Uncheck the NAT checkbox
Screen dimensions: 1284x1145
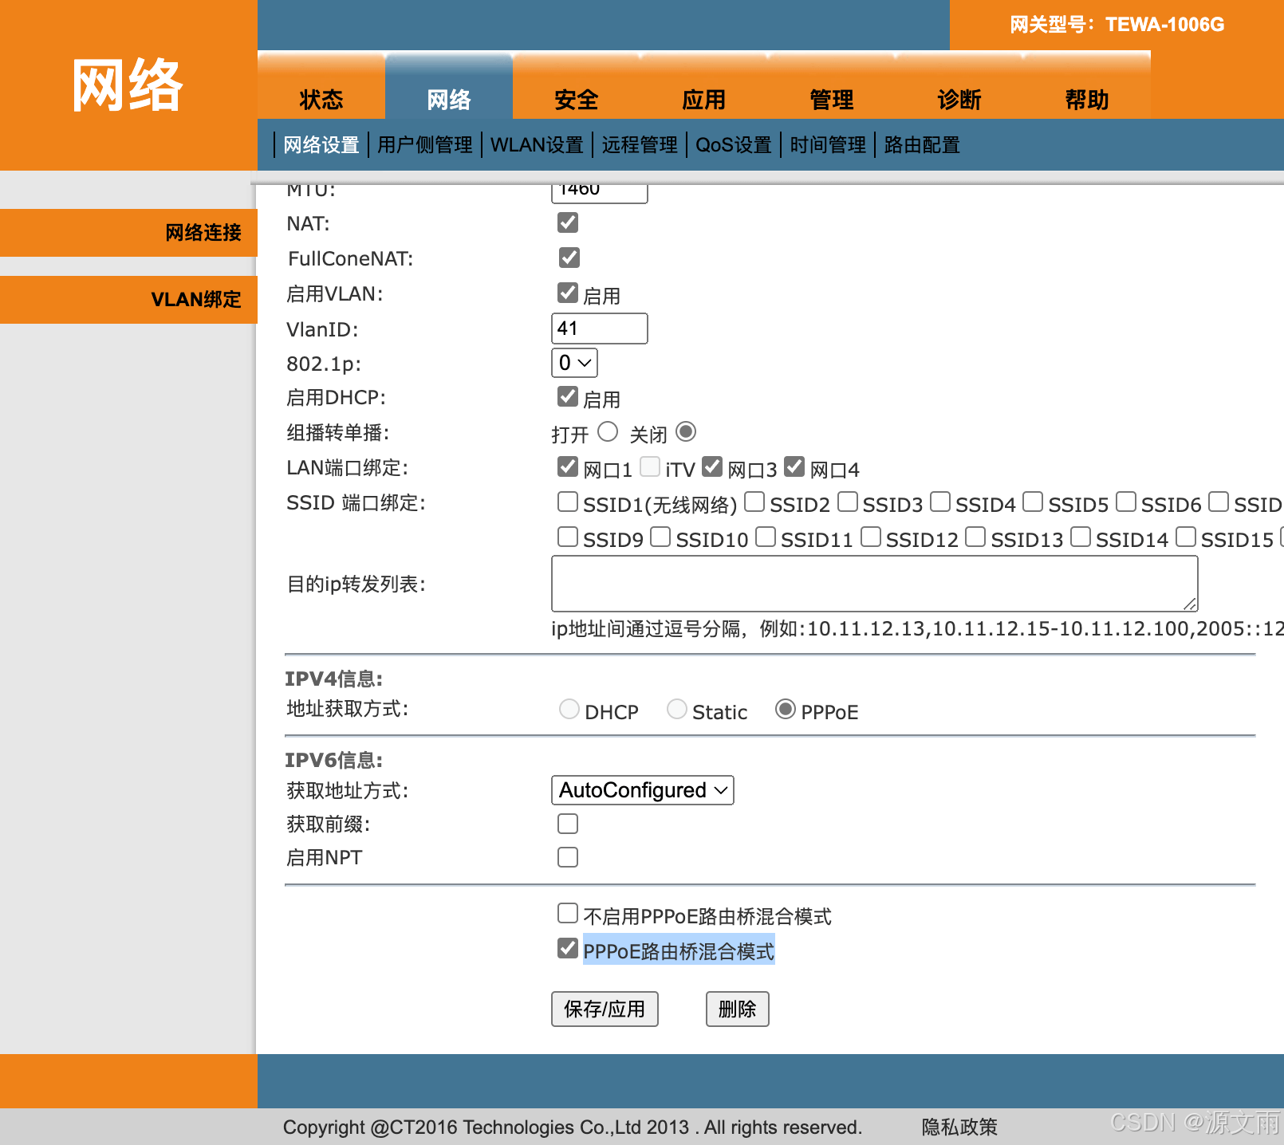click(568, 222)
